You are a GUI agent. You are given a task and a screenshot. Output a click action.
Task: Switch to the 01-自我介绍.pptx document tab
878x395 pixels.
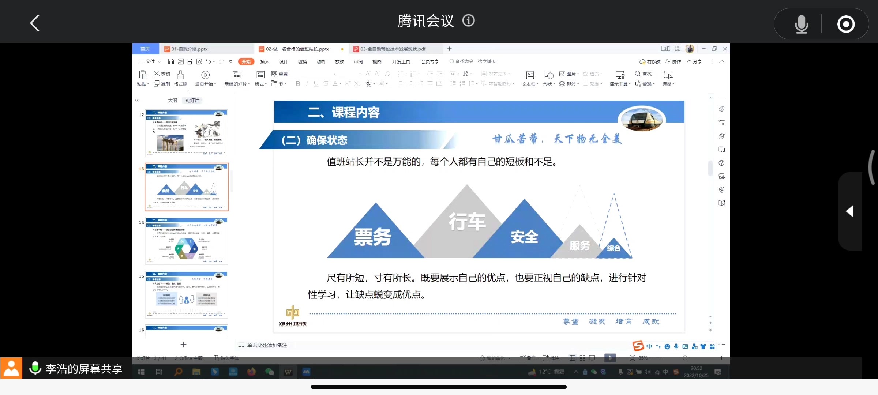[x=189, y=49]
